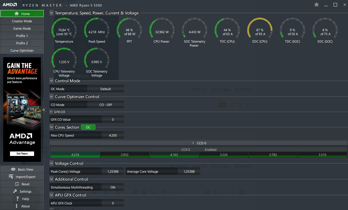
Task: Open Profile 2
Action: click(x=22, y=43)
